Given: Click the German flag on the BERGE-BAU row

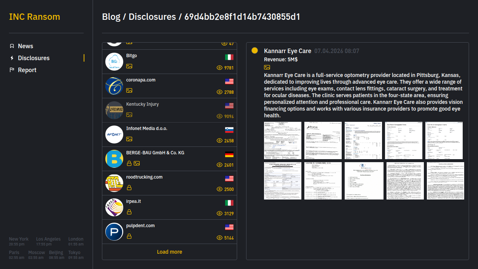Looking at the screenshot, I should click(x=229, y=154).
